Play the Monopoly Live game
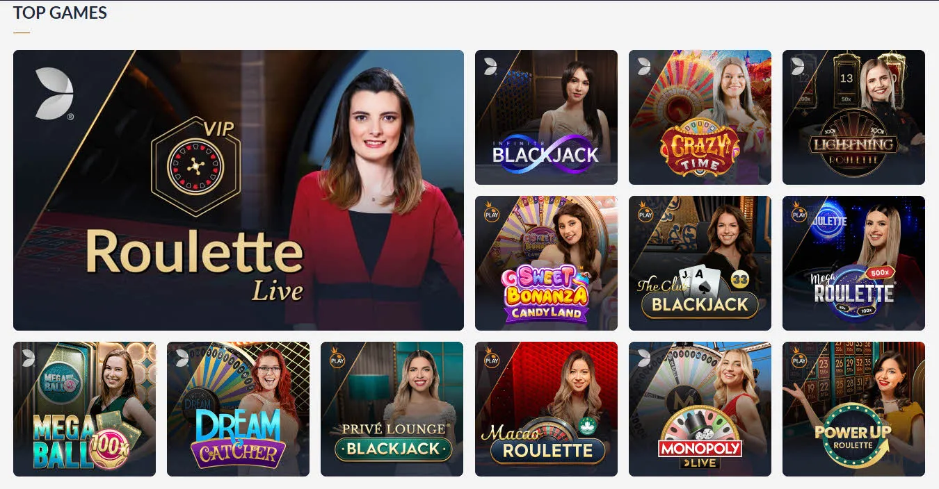This screenshot has height=489, width=939. [x=700, y=409]
